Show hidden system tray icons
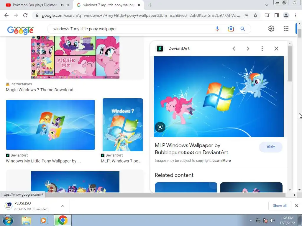The width and height of the screenshot is (302, 226). click(x=251, y=220)
